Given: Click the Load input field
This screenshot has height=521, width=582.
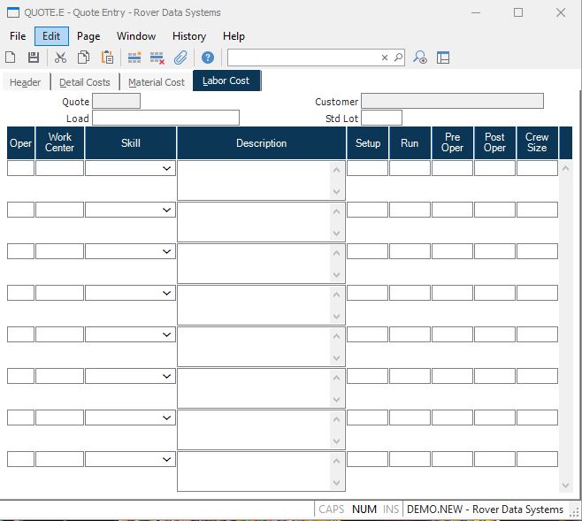Looking at the screenshot, I should (165, 118).
